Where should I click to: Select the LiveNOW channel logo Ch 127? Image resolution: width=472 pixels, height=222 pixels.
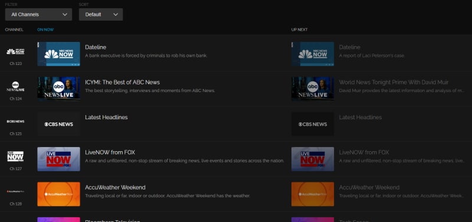click(16, 156)
